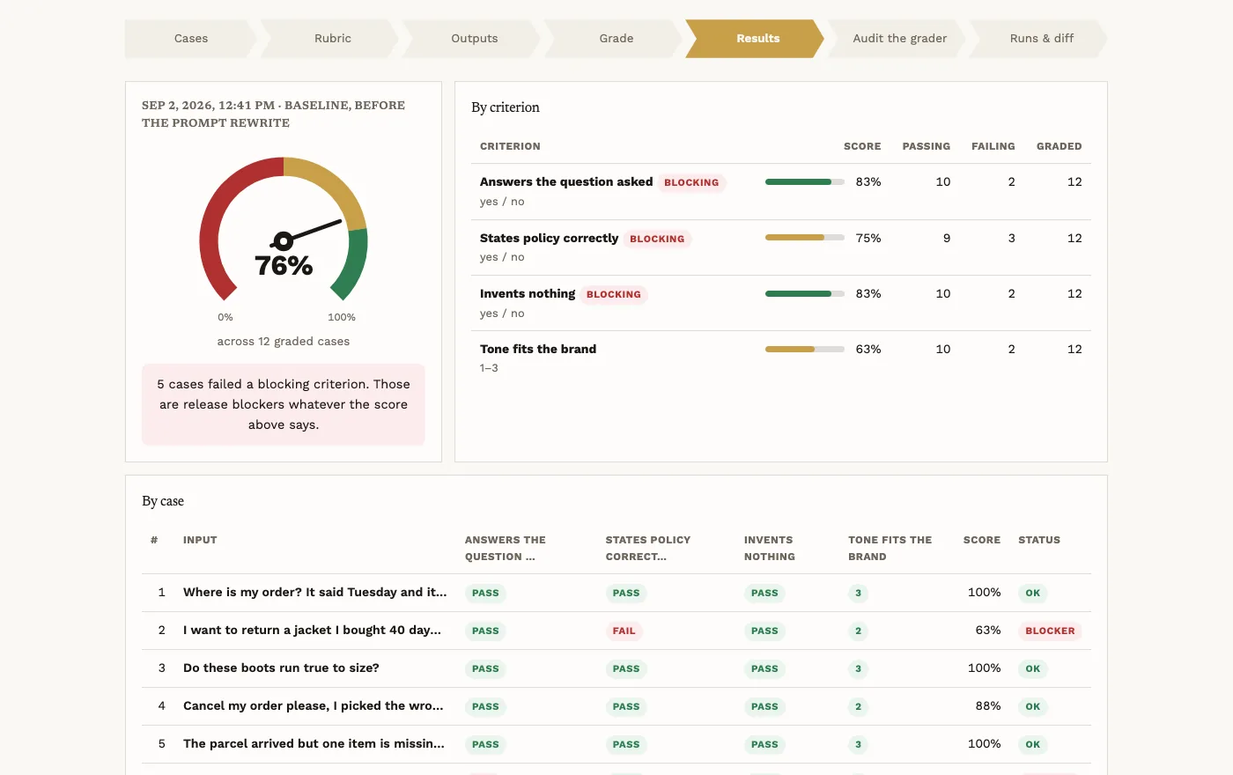1233x775 pixels.
Task: Click the release blockers warning notice
Action: [x=284, y=404]
